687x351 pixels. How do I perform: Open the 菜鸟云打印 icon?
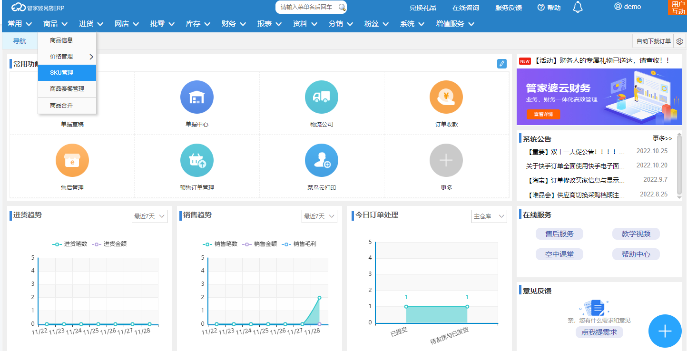(x=321, y=161)
